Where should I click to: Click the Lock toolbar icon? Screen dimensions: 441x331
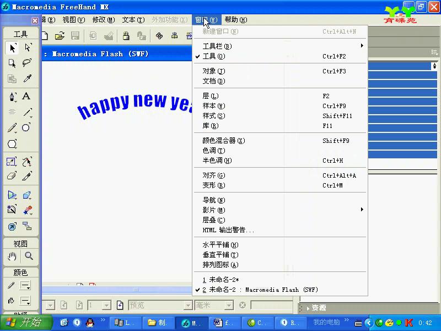126,36
